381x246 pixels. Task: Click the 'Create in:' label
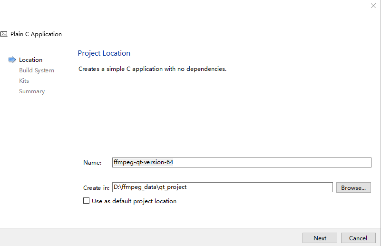point(96,187)
